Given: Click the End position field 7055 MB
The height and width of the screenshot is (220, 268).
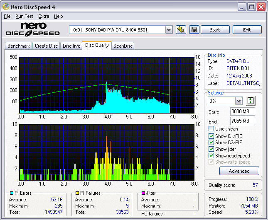Looking at the screenshot, I should [242, 121].
